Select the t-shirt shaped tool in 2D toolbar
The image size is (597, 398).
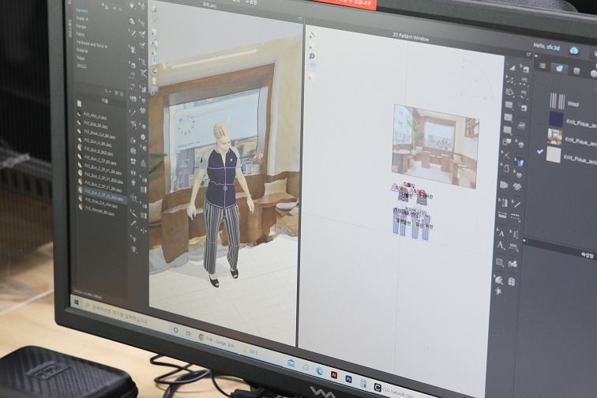(x=519, y=144)
